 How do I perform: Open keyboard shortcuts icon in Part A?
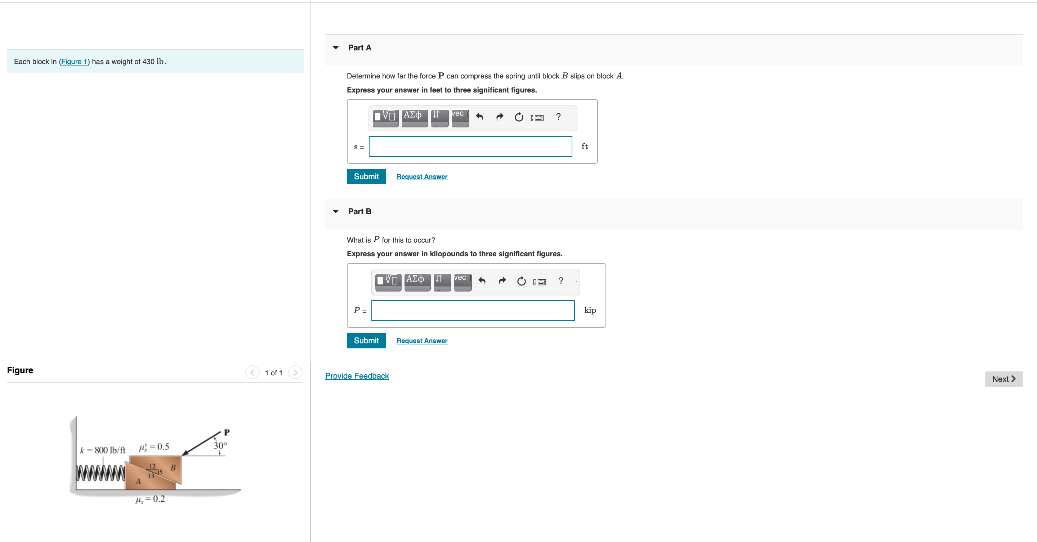[537, 118]
